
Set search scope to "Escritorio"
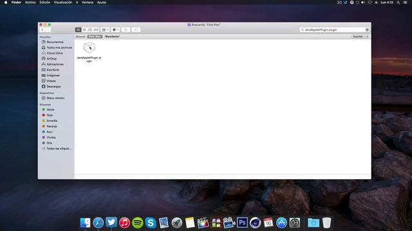pos(112,37)
